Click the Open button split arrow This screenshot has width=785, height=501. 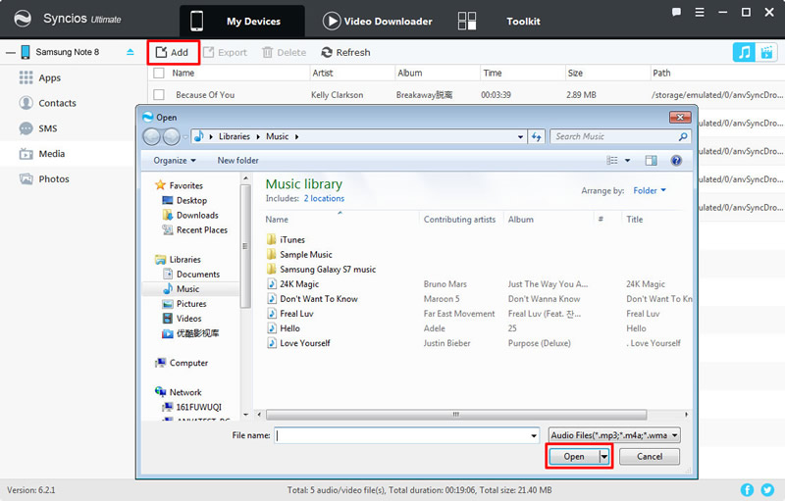(x=604, y=457)
